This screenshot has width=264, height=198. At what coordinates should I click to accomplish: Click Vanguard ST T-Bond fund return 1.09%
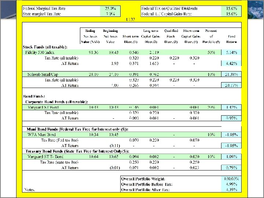231,157
